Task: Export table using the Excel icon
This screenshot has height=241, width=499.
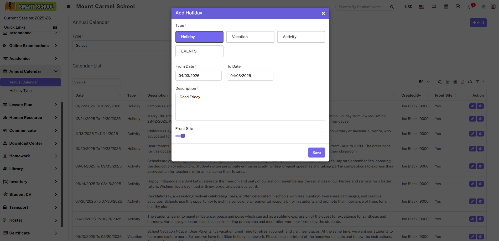Action: tap(448, 82)
